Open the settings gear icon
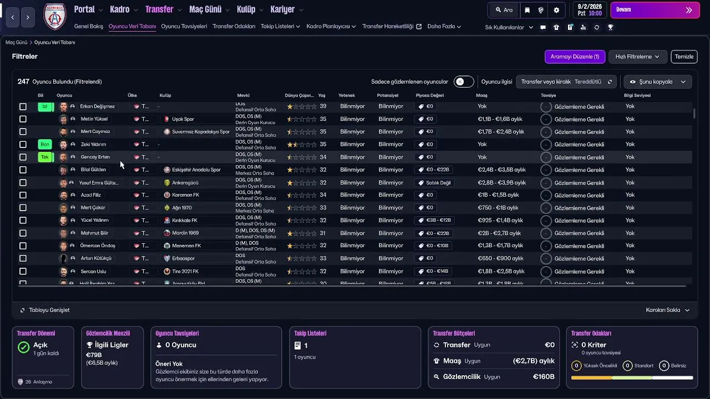The width and height of the screenshot is (710, 399). tap(556, 10)
